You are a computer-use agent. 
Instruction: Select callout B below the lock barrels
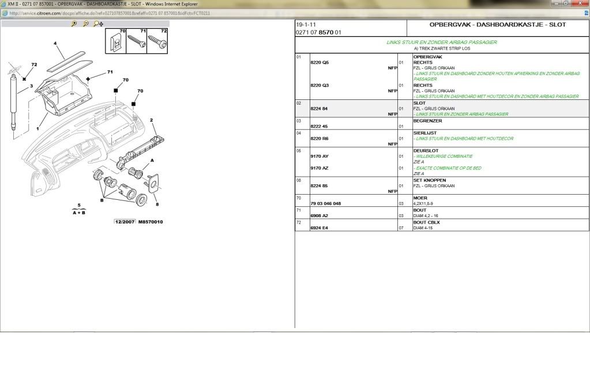(x=102, y=200)
